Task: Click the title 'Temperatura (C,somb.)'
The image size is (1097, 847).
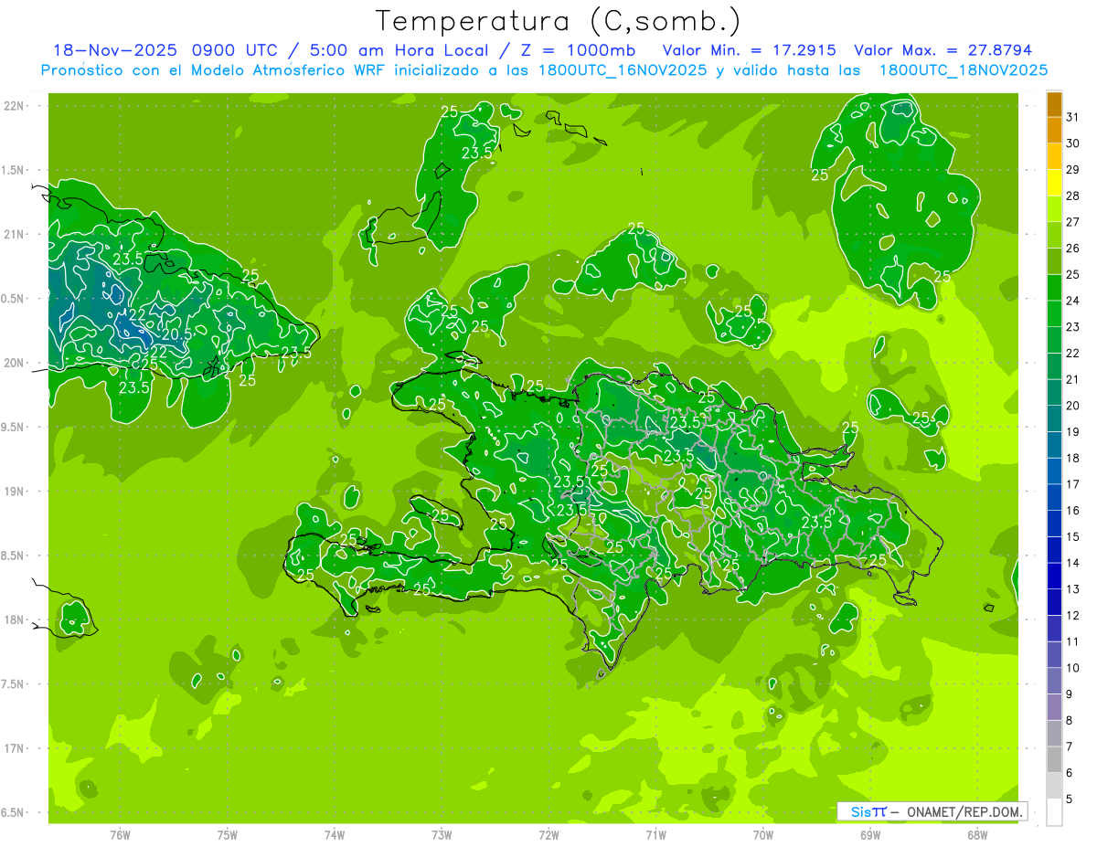Action: 559,21
